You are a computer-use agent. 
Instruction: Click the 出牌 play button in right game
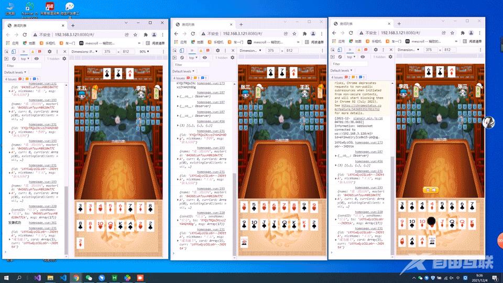point(431,190)
